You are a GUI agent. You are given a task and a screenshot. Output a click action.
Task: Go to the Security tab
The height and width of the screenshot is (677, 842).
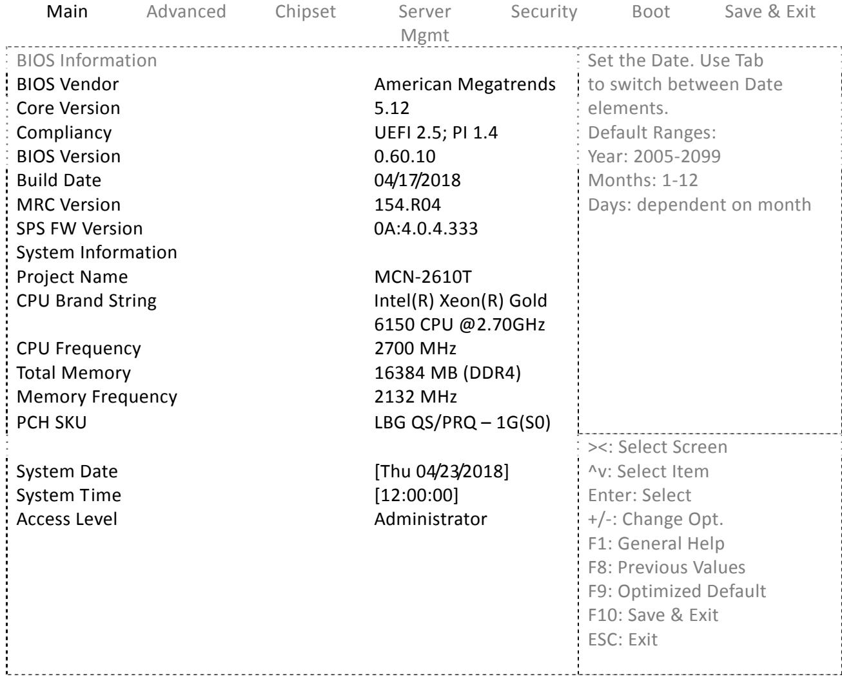point(544,12)
